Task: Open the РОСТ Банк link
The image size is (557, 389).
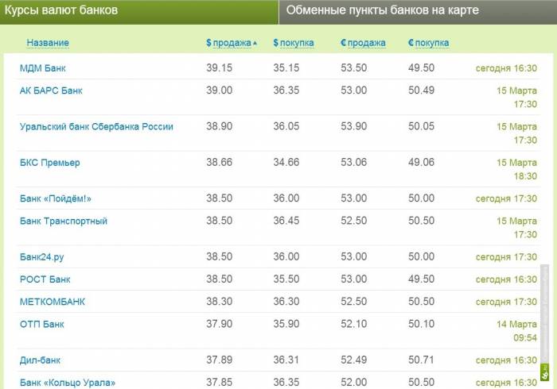Action: pos(45,279)
